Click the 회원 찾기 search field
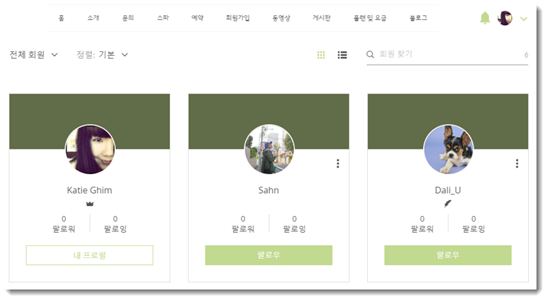This screenshot has height=301, width=548. pos(449,54)
